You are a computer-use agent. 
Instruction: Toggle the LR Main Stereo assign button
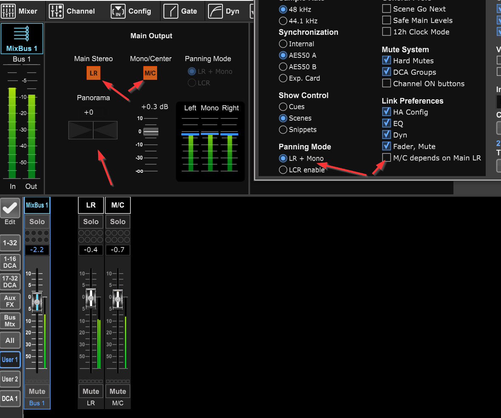pos(93,73)
